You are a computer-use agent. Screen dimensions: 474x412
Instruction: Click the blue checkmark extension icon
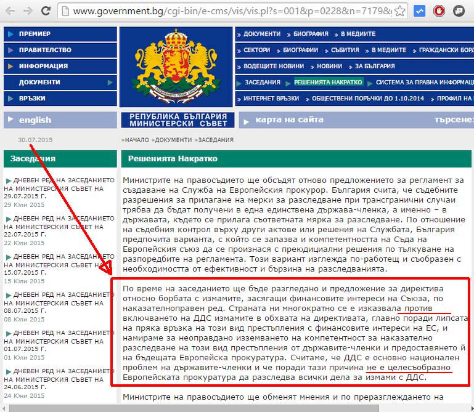coord(419,11)
